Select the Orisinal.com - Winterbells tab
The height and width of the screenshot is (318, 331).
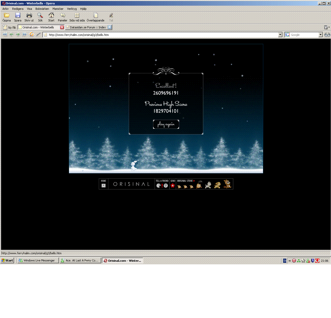pyautogui.click(x=38, y=27)
